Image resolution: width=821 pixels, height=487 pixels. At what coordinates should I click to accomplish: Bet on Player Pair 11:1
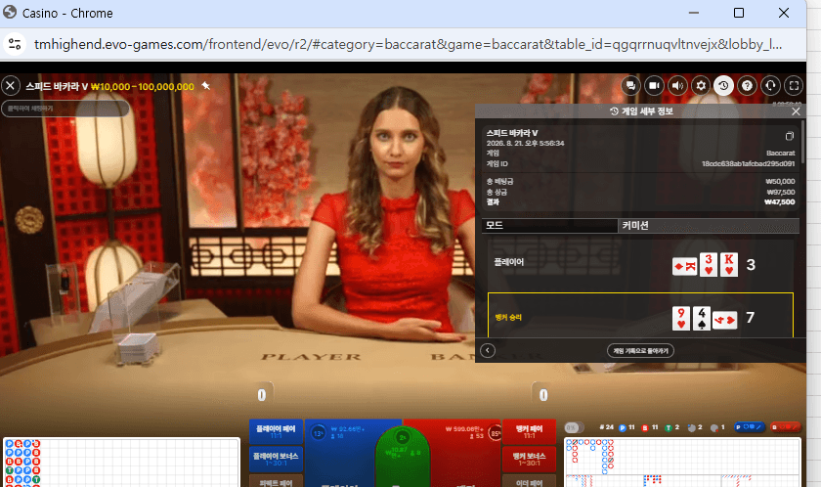pos(276,431)
